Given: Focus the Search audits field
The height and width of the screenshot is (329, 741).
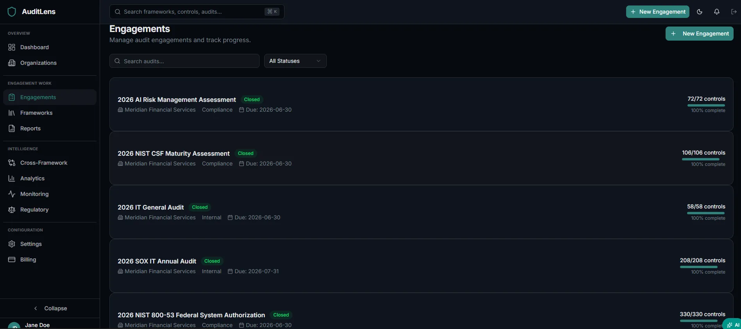Looking at the screenshot, I should pos(184,61).
